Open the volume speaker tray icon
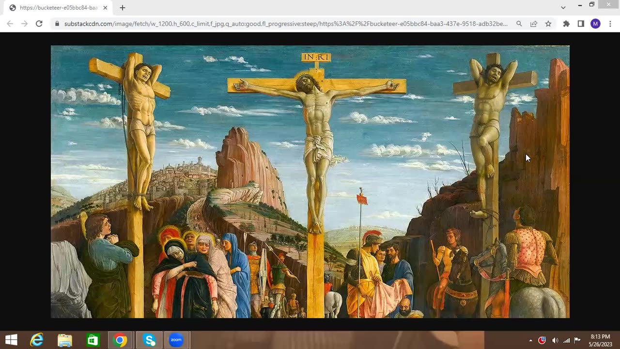620x349 pixels. [555, 340]
